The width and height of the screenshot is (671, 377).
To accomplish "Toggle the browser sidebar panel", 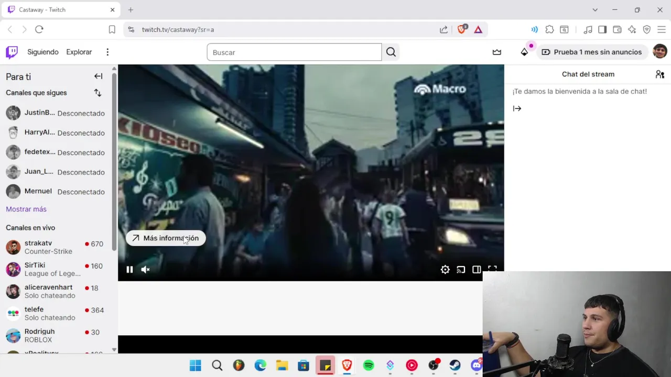I will 602,29.
